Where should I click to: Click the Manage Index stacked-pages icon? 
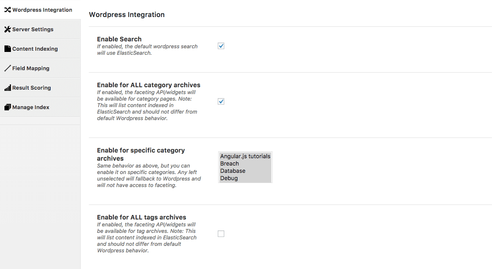7,107
